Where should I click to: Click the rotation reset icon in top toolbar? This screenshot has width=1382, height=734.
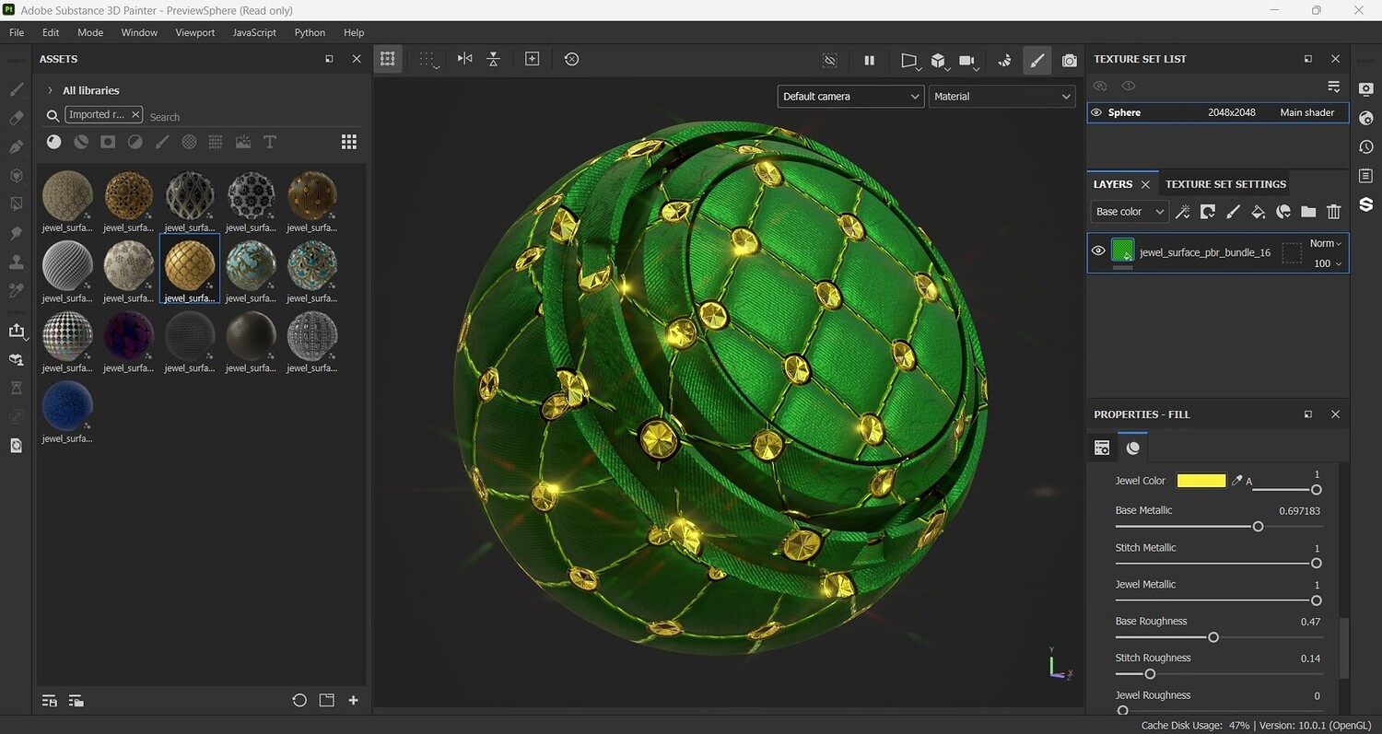click(571, 59)
